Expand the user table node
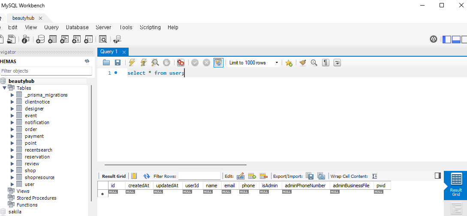The width and height of the screenshot is (467, 216). (x=12, y=184)
